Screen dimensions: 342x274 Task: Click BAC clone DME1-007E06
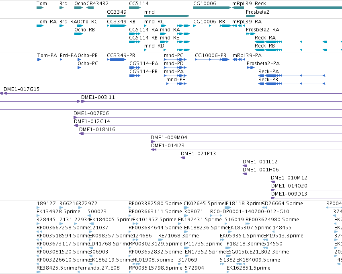click(x=208, y=117)
